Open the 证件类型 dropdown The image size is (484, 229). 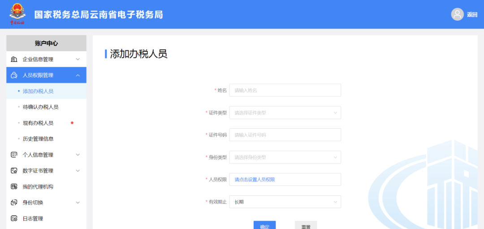point(285,113)
